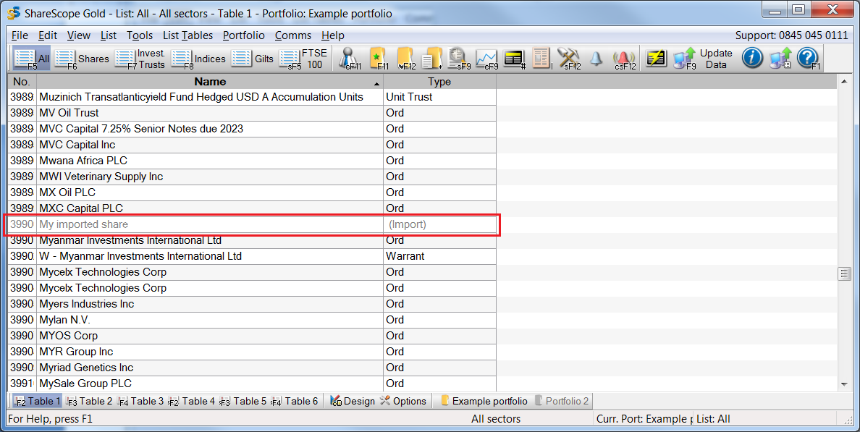Switch to the Table 3 tab
This screenshot has width=860, height=432.
point(141,401)
